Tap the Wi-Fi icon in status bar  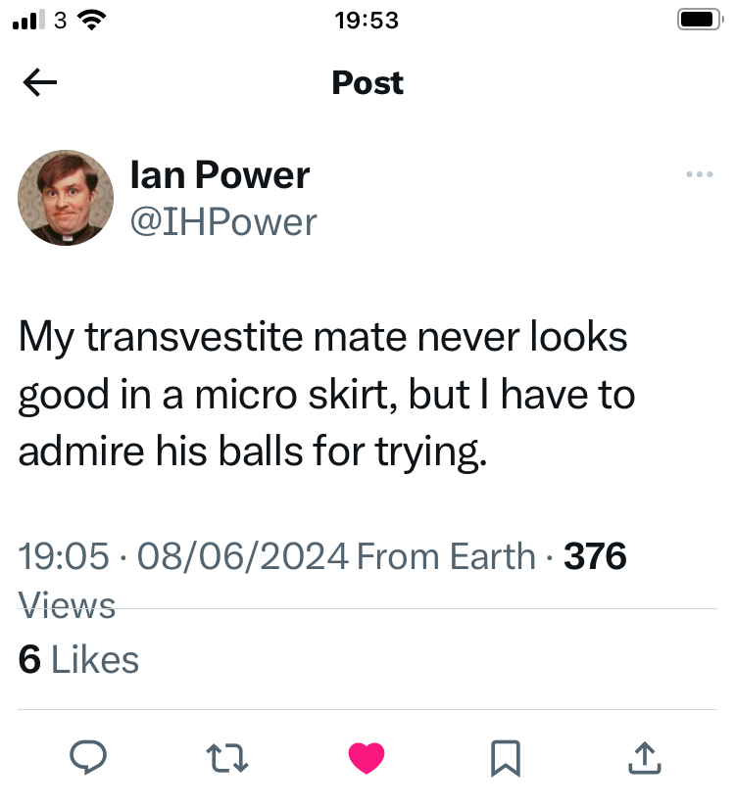(x=91, y=20)
